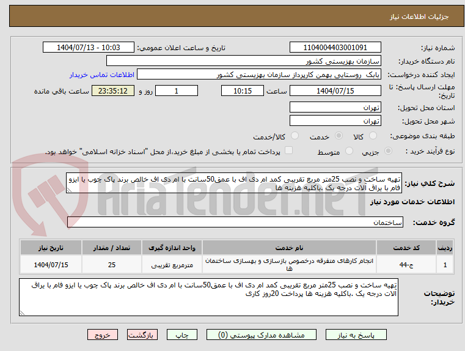
Task: Click the چاپ print button
Action: (x=182, y=334)
